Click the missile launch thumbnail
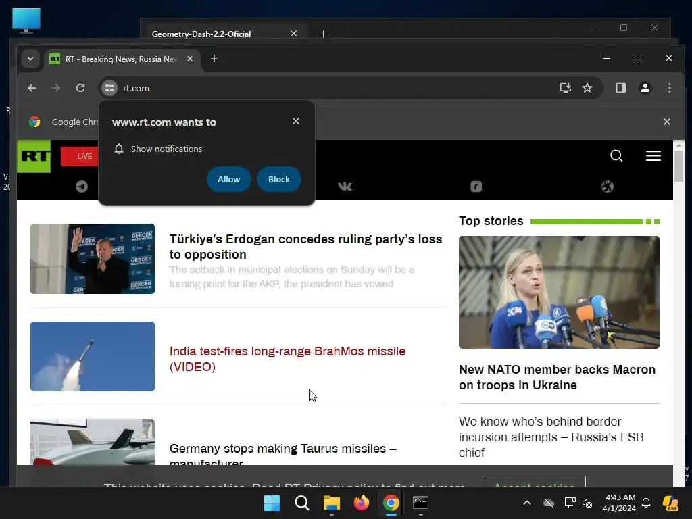The image size is (692, 519). (x=93, y=356)
